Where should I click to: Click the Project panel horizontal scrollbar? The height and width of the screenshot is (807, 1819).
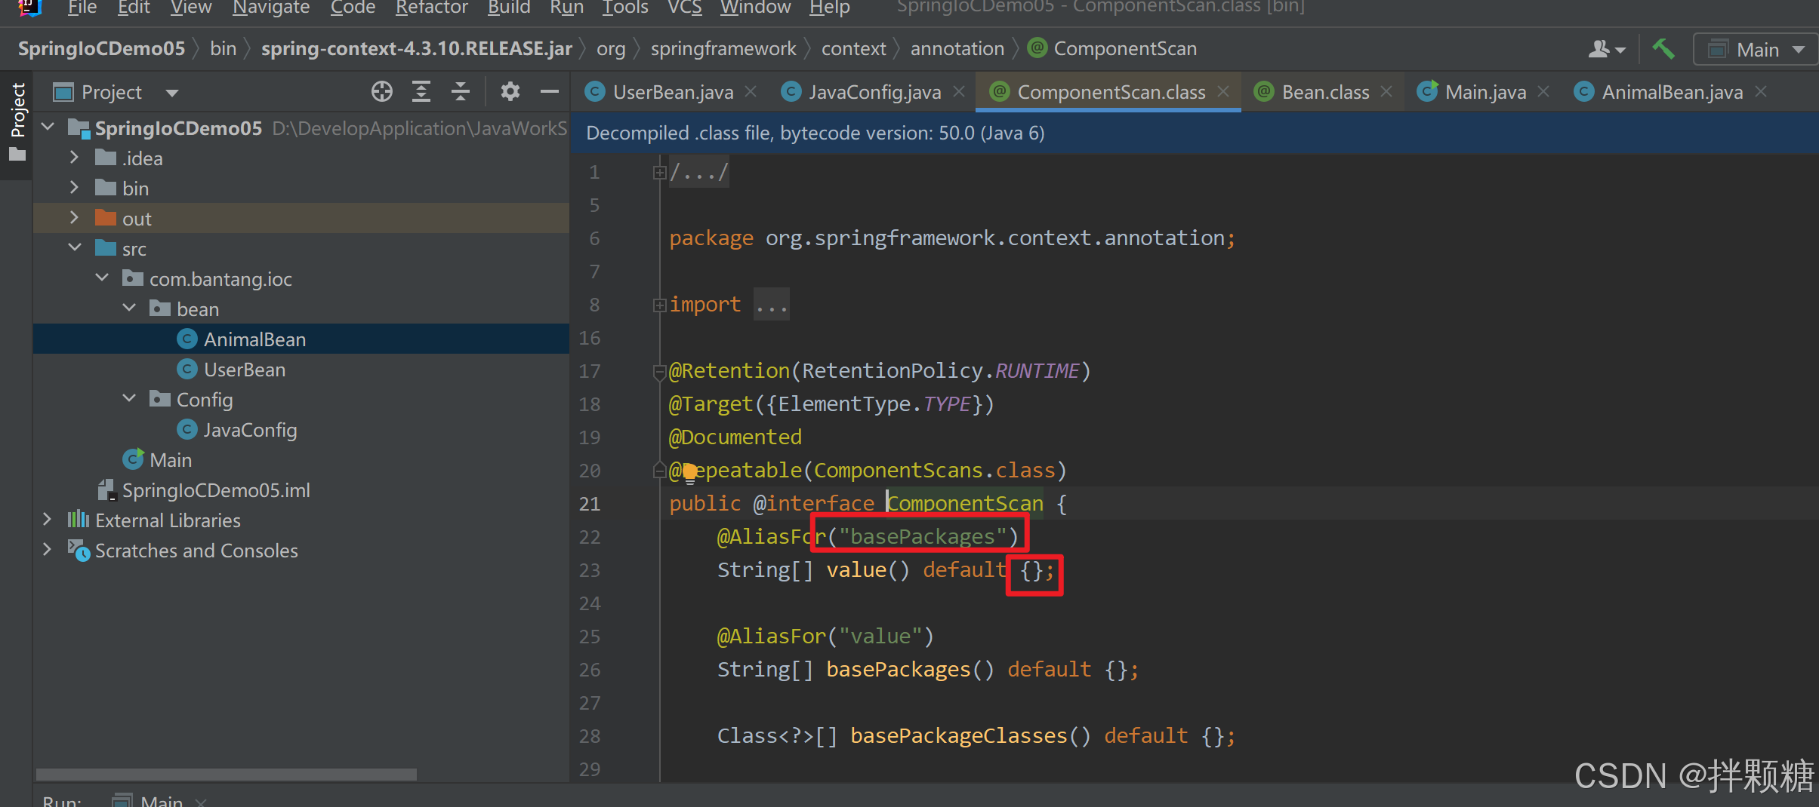[227, 775]
